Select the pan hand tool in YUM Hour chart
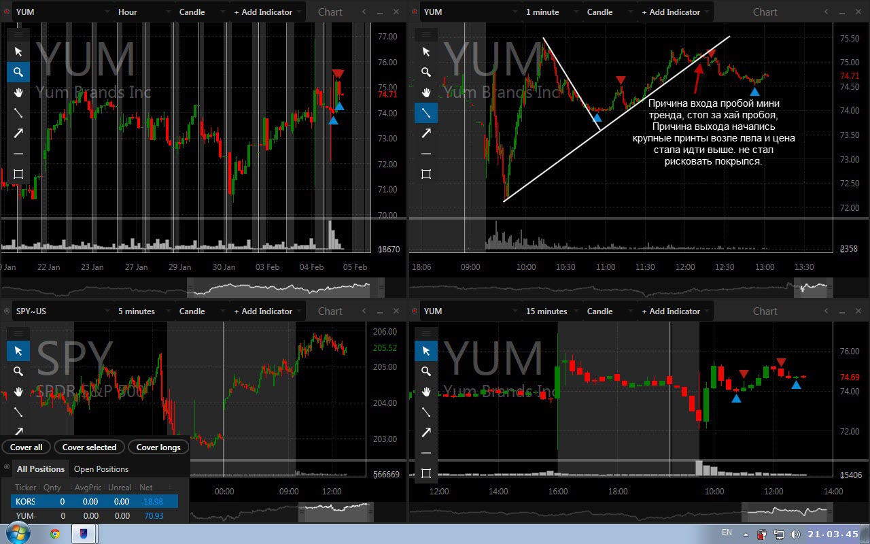Image resolution: width=870 pixels, height=544 pixels. (18, 92)
